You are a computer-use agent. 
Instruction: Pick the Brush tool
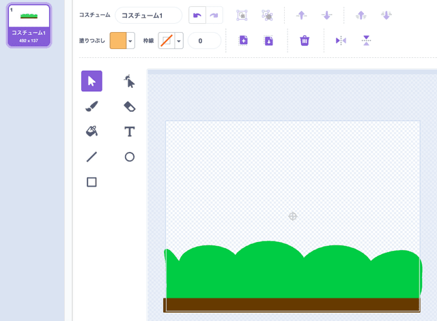pos(91,106)
